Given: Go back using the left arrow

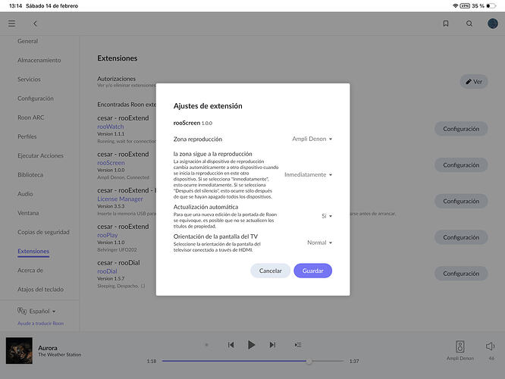Looking at the screenshot, I should 35,23.
